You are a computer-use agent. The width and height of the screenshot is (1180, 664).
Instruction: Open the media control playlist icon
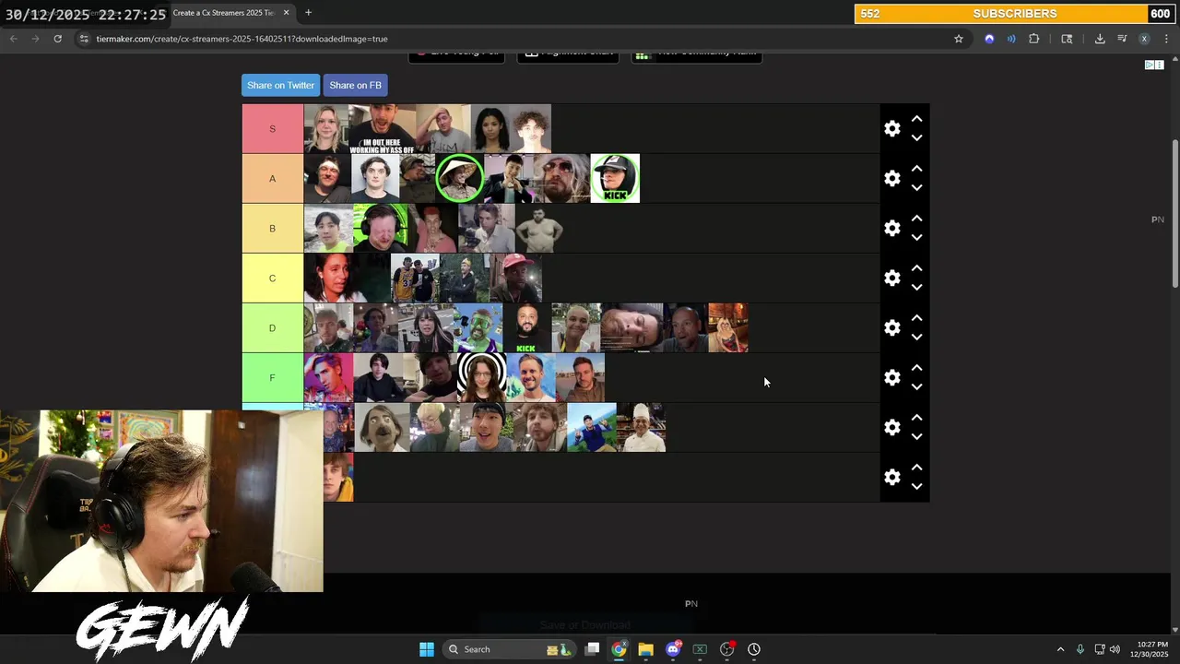tap(1122, 39)
